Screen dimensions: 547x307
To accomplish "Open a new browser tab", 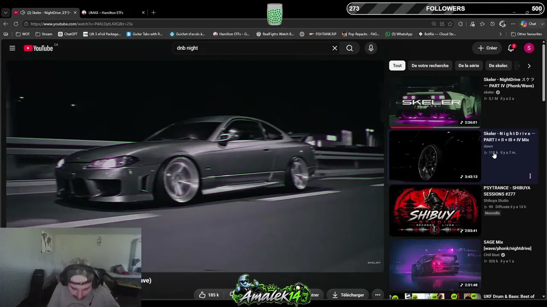I will (153, 12).
